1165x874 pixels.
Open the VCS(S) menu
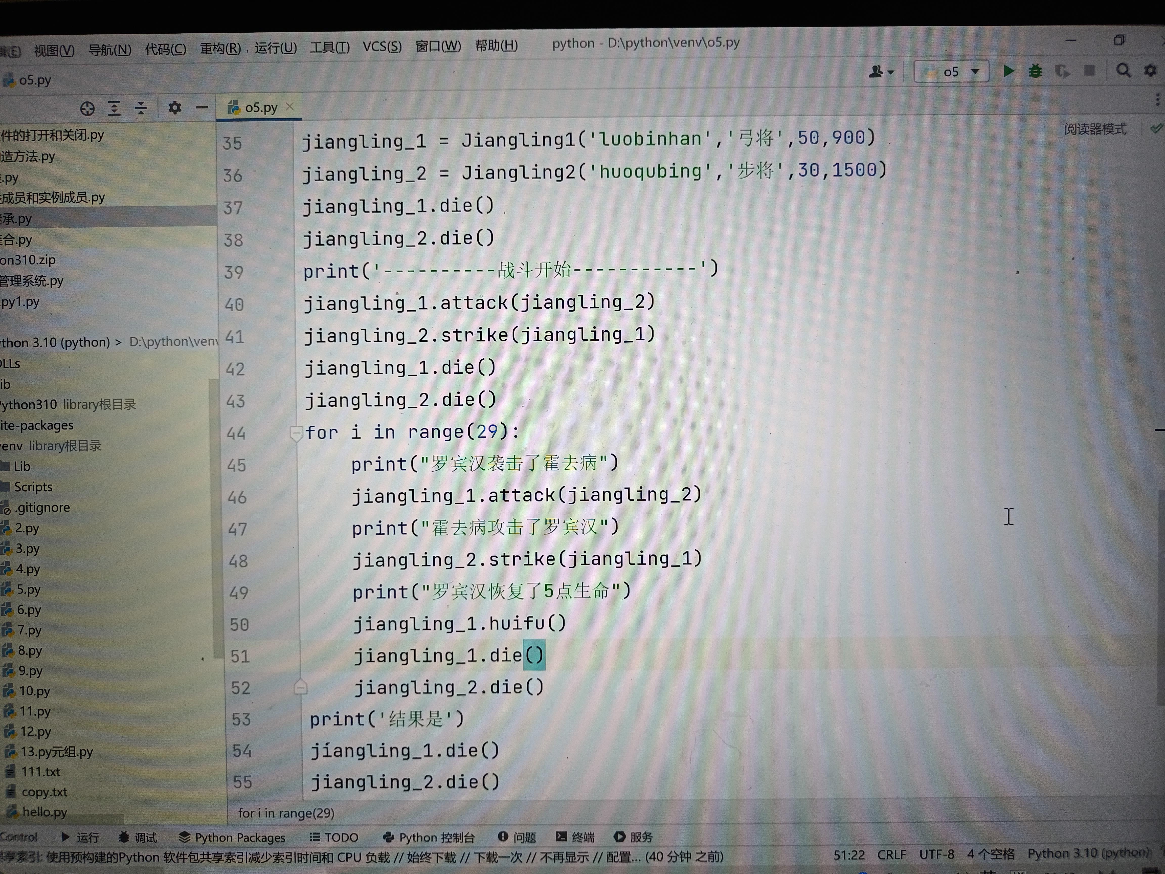point(382,47)
